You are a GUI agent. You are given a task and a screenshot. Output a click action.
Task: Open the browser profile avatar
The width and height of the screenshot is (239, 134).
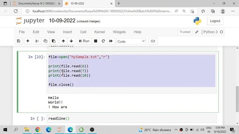pyautogui.click(x=223, y=11)
